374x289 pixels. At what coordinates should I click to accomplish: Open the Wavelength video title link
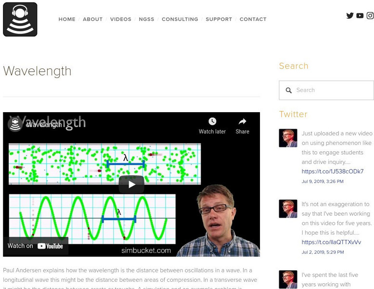(x=44, y=124)
